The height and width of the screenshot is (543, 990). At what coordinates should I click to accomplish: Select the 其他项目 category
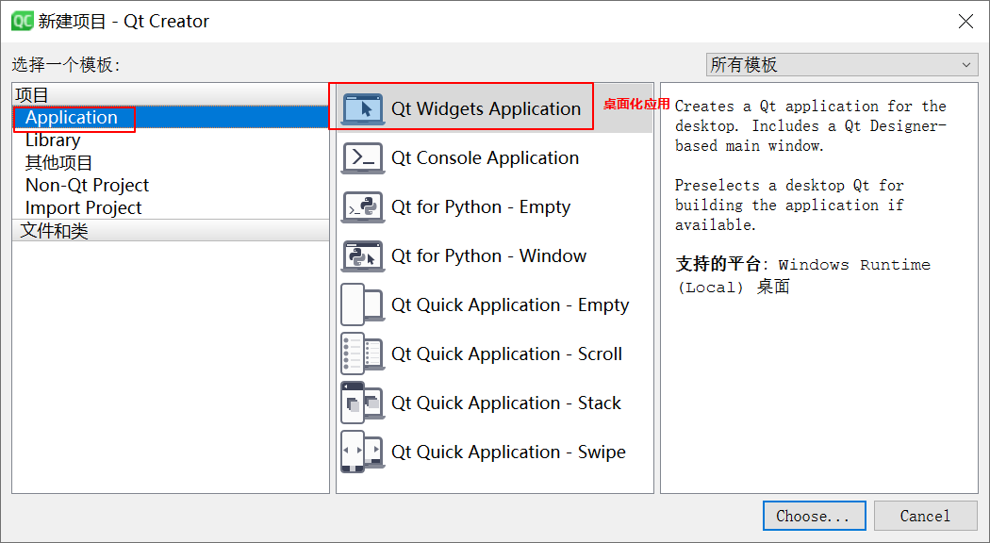(171, 163)
